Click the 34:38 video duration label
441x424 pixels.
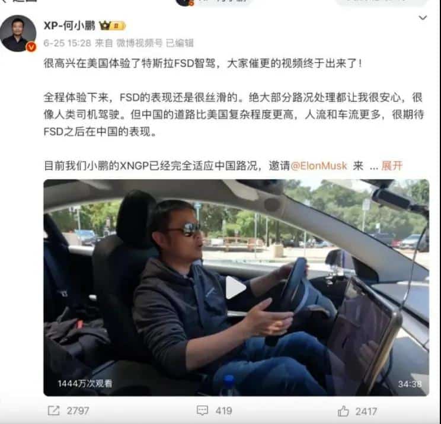(x=410, y=384)
